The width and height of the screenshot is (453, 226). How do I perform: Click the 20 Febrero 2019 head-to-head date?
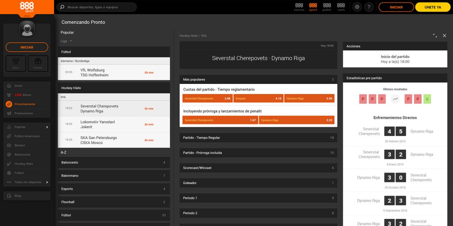(x=395, y=141)
